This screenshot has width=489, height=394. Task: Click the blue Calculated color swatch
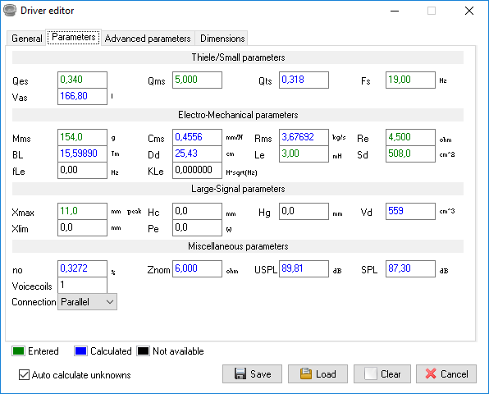pos(80,351)
